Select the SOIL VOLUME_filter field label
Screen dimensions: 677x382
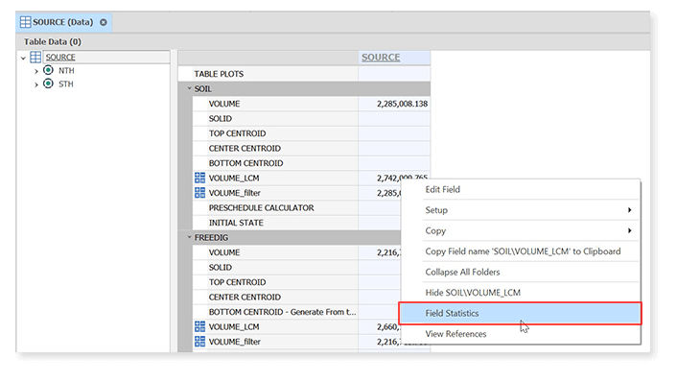click(234, 193)
